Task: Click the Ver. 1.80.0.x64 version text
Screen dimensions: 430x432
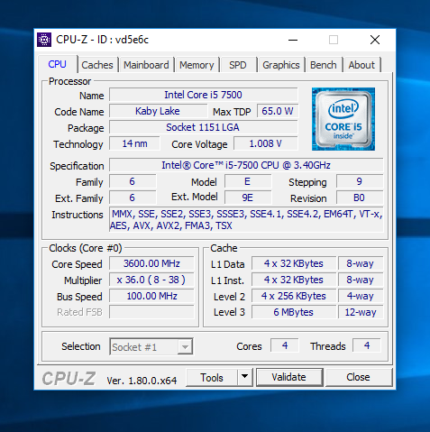Action: pyautogui.click(x=142, y=381)
